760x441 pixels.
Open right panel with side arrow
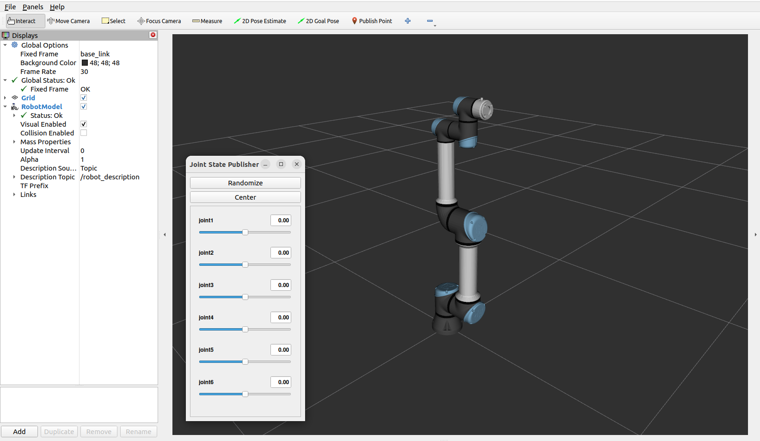click(x=755, y=234)
